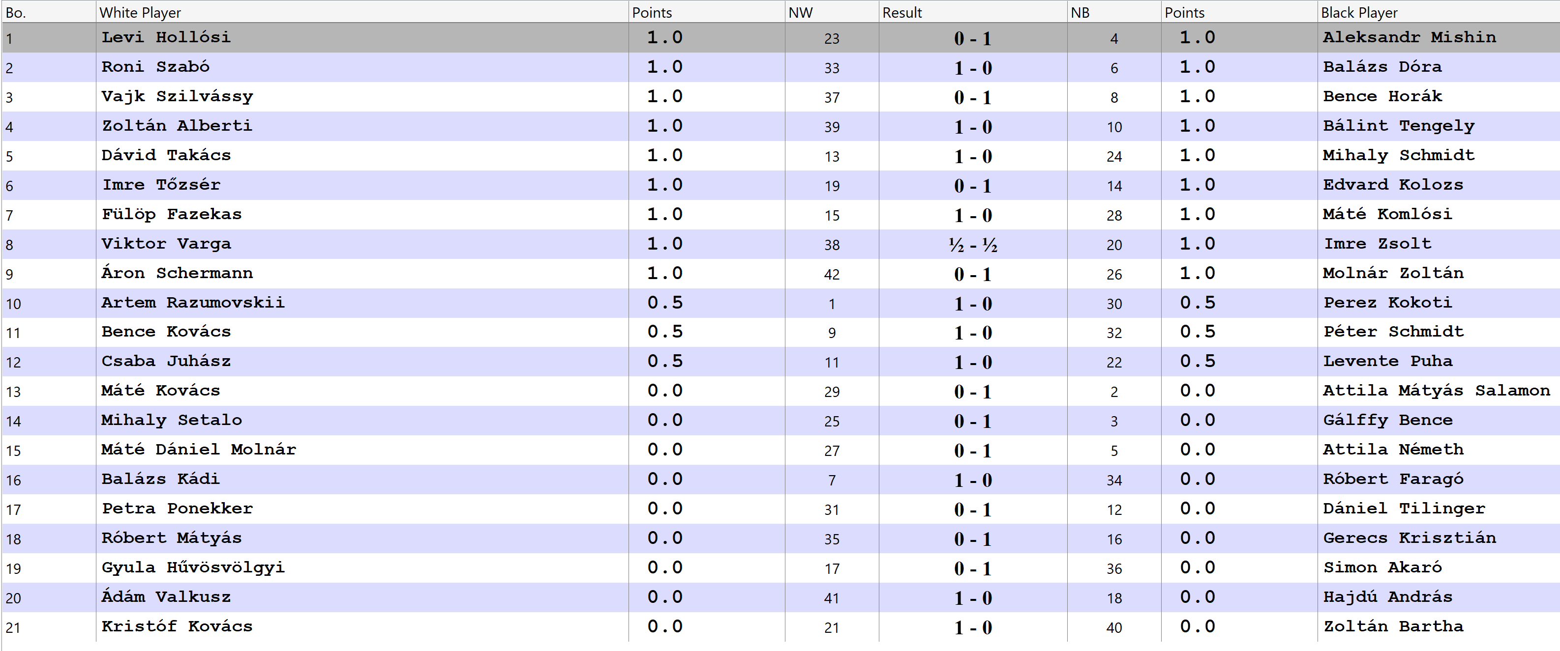Click the 1 - 0 result on board 21
Image resolution: width=1560 pixels, height=651 pixels.
[973, 628]
